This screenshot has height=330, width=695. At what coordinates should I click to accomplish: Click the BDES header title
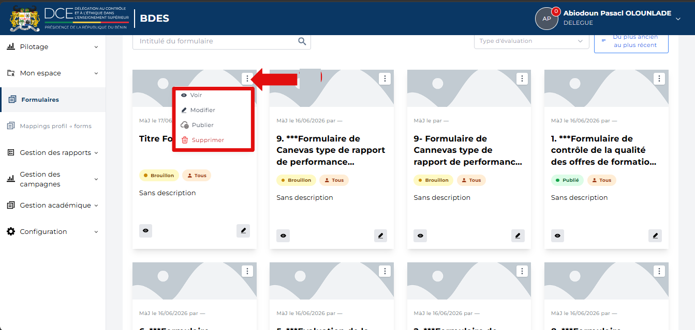154,19
